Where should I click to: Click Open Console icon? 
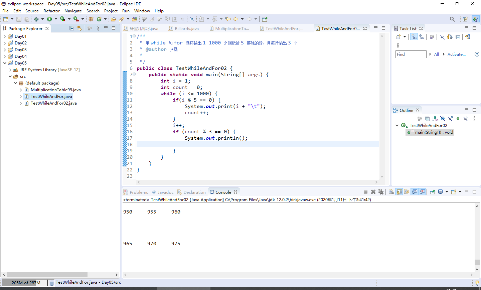pos(454,192)
